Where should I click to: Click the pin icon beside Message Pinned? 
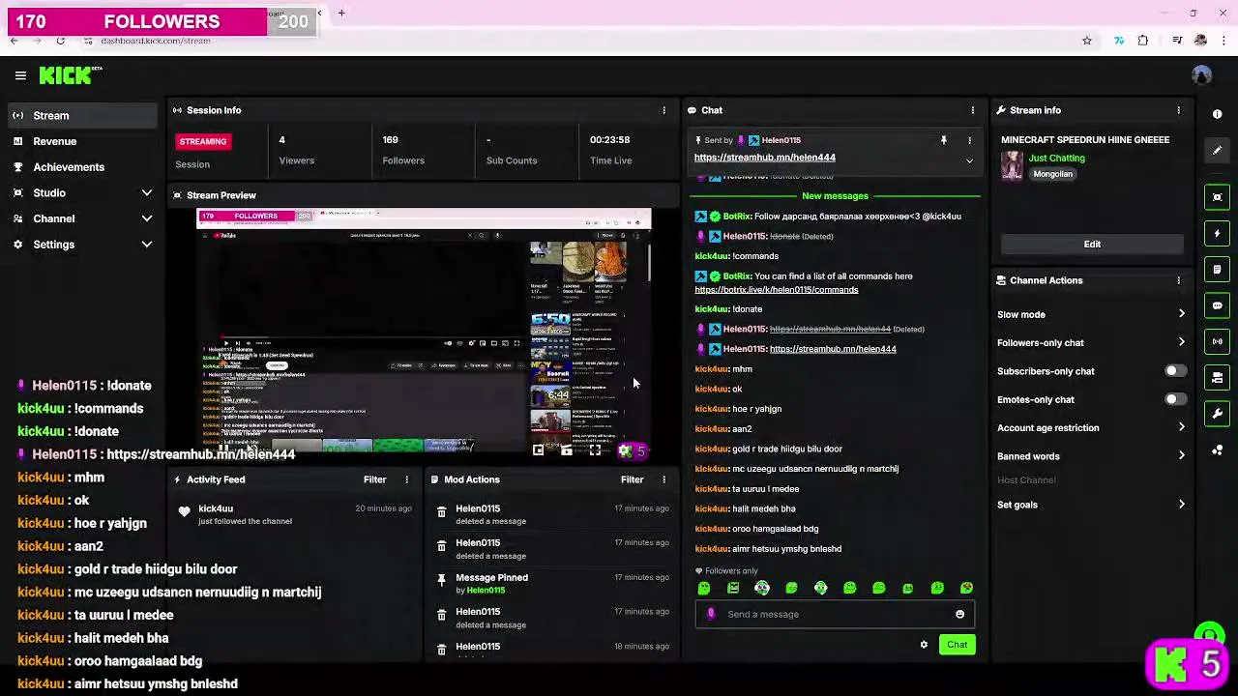(442, 580)
